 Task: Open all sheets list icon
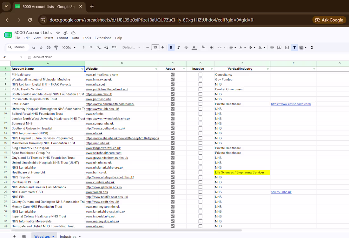coord(24,236)
